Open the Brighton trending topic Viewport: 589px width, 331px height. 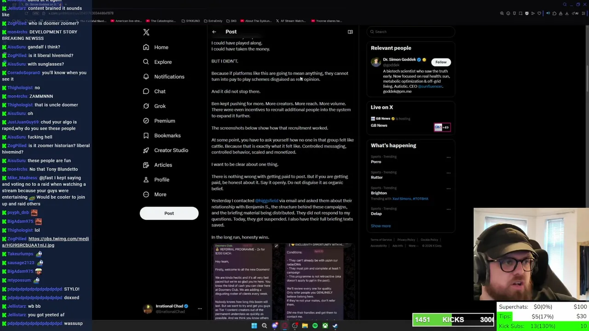pos(379,193)
